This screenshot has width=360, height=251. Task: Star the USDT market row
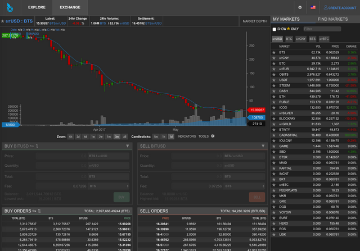point(274,80)
